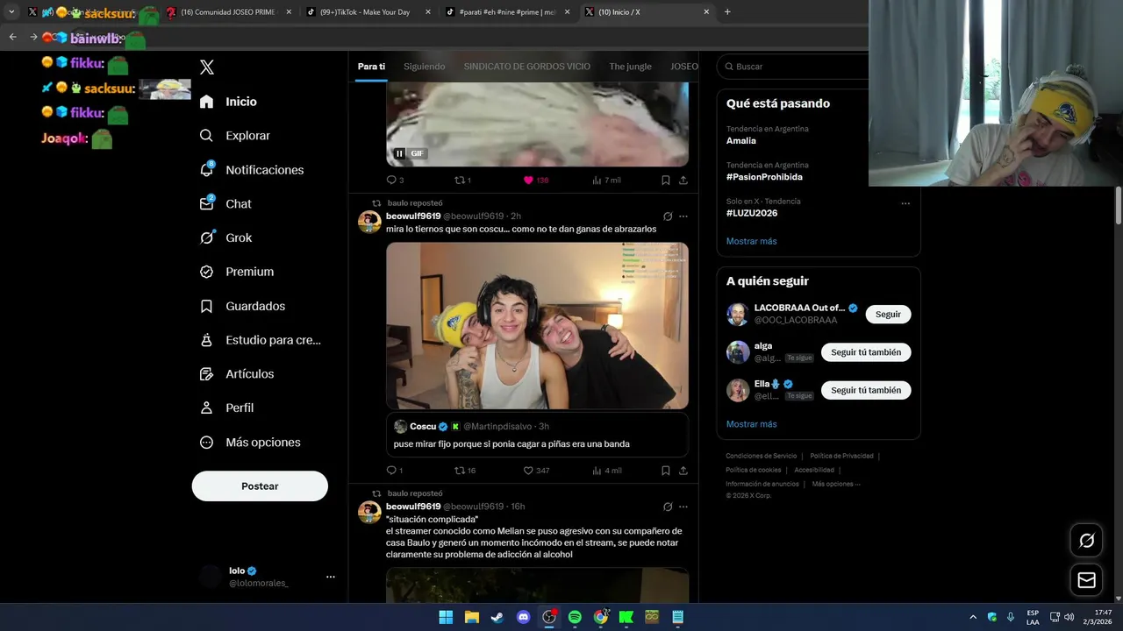Open beowulf9619 avatar on the coscu post
1123x631 pixels.
tap(369, 222)
